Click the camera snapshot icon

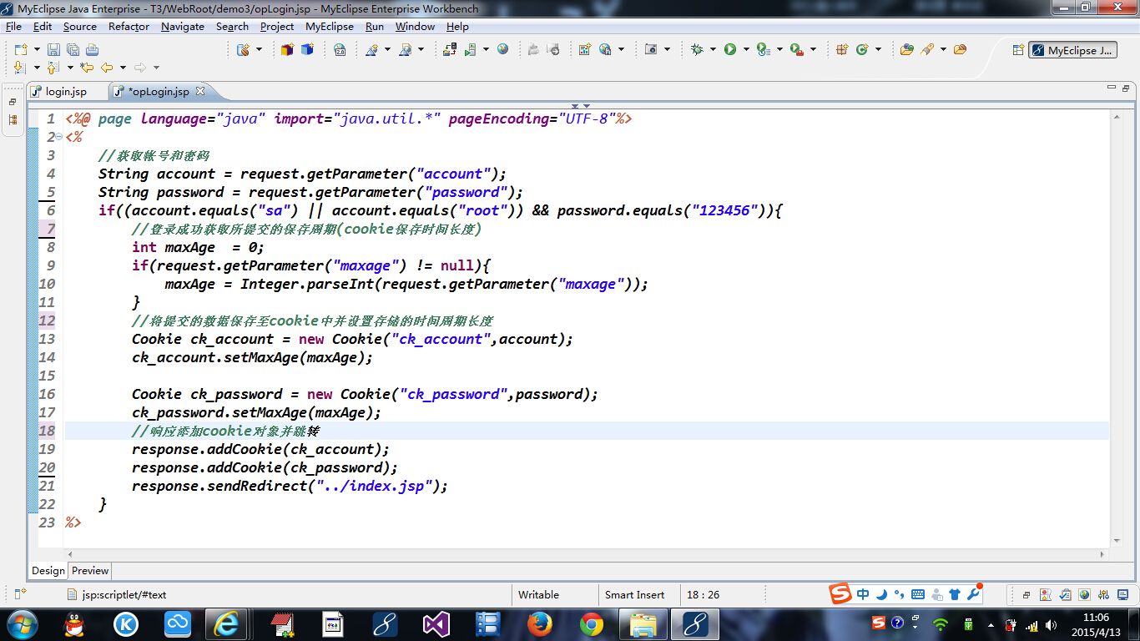tap(651, 50)
